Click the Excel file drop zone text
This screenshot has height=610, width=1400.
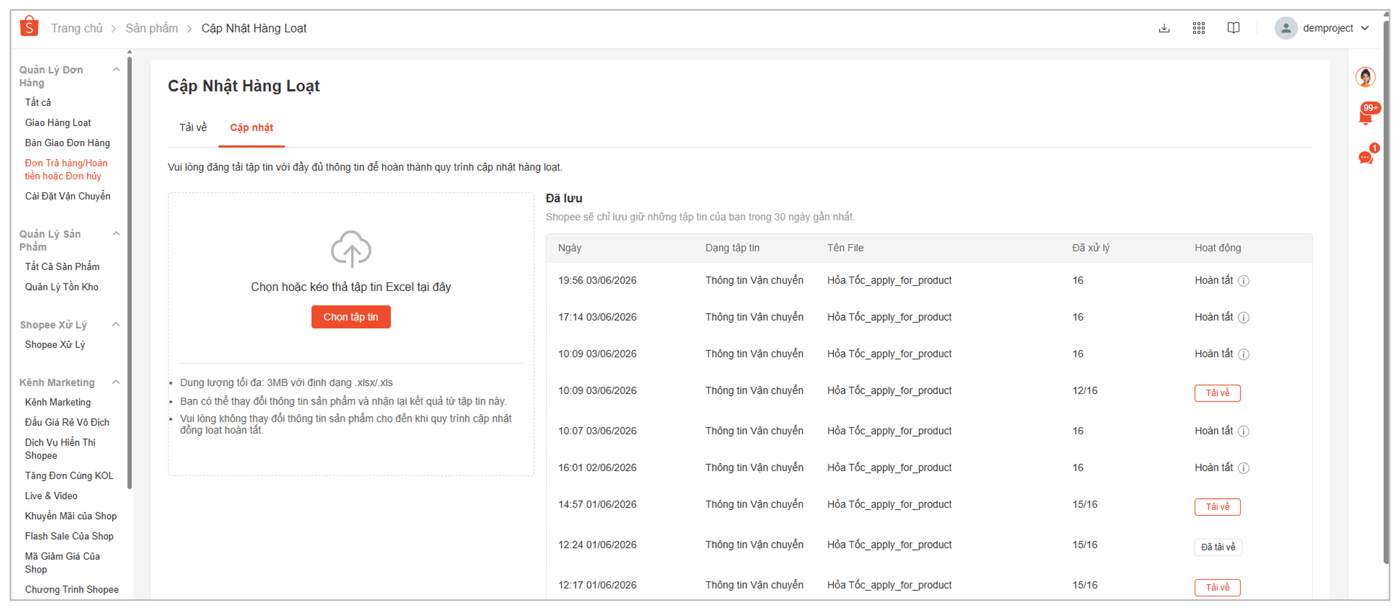[x=351, y=287]
